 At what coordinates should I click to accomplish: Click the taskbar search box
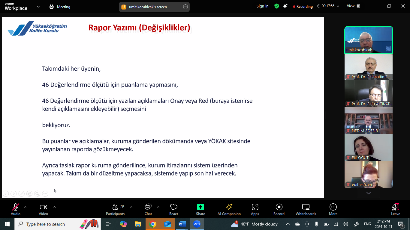click(x=58, y=224)
